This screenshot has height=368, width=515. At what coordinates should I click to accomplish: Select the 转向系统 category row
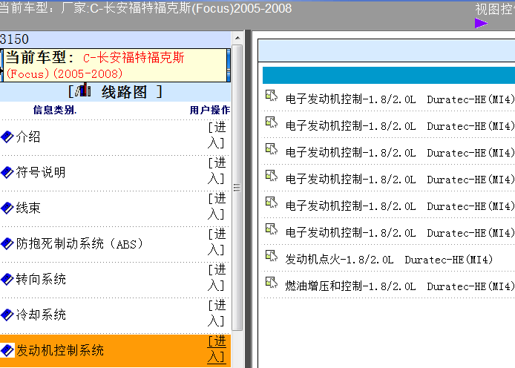(x=115, y=280)
